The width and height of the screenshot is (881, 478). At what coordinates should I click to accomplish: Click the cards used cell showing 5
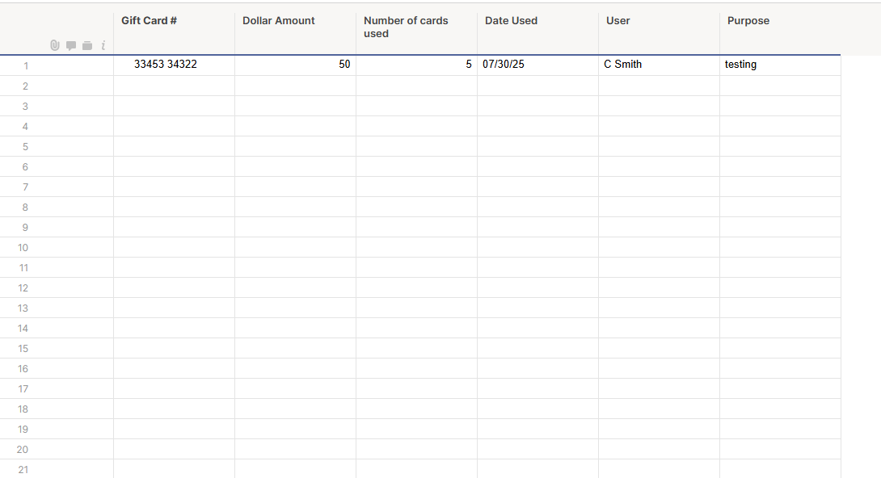417,65
